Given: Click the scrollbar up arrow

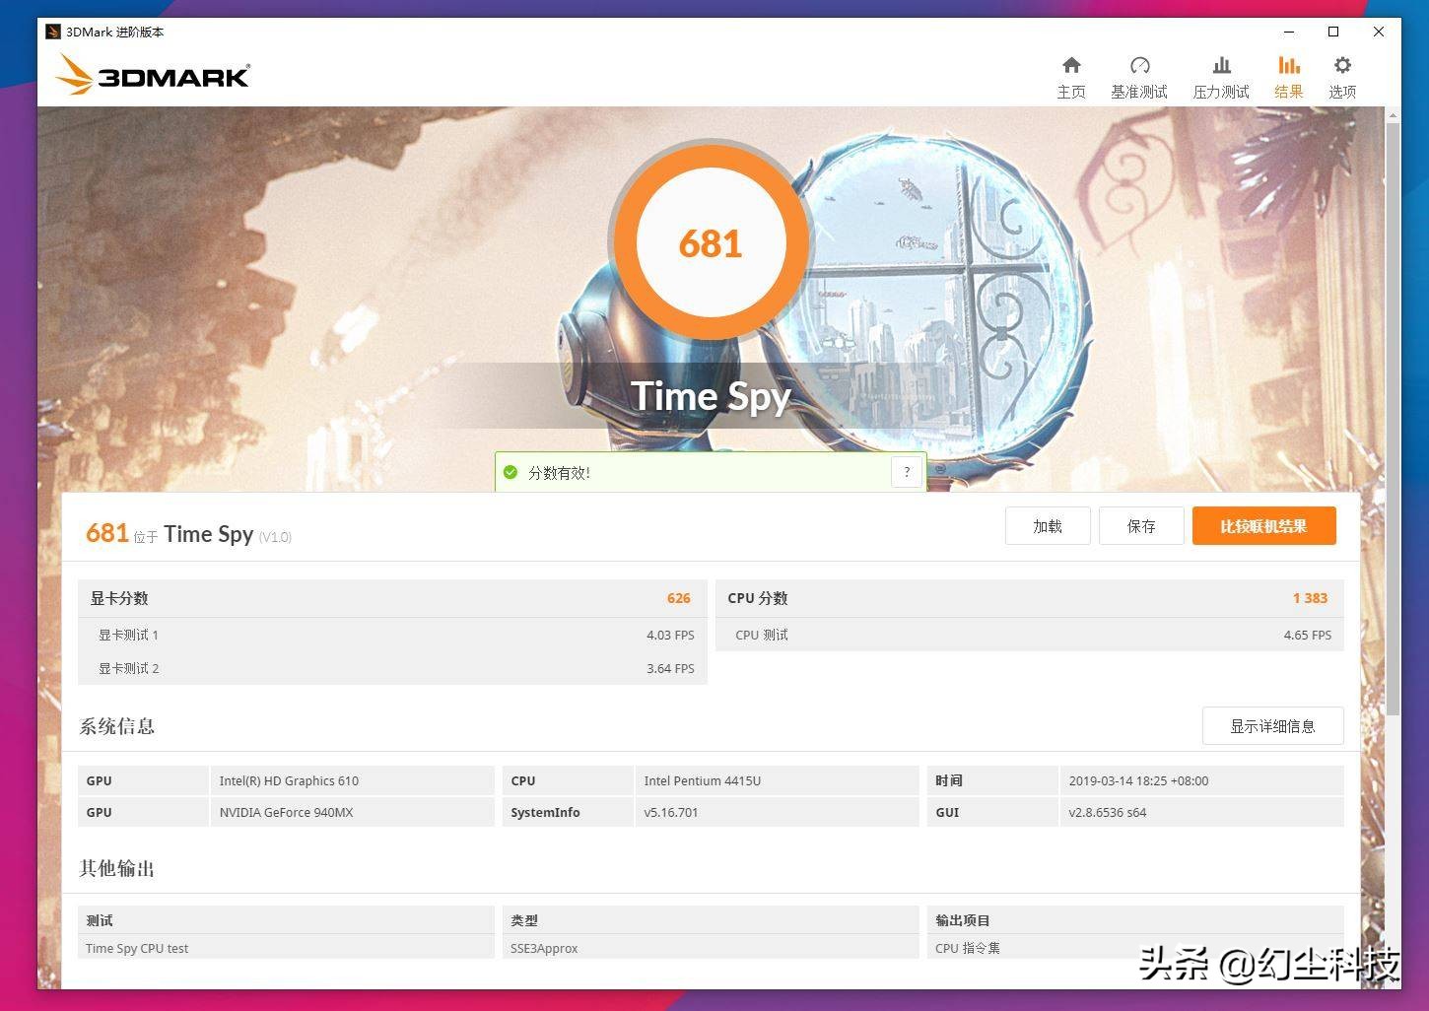Looking at the screenshot, I should tap(1395, 114).
